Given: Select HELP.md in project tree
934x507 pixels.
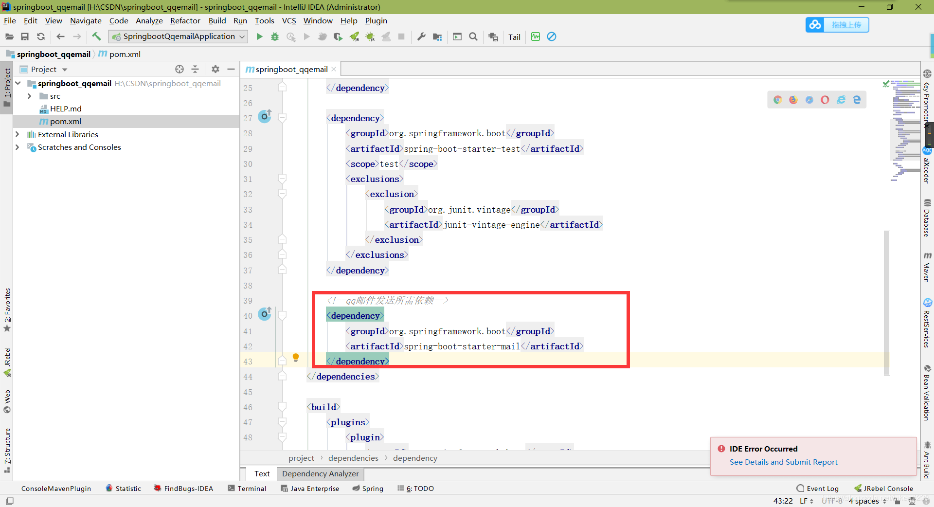Looking at the screenshot, I should click(66, 109).
